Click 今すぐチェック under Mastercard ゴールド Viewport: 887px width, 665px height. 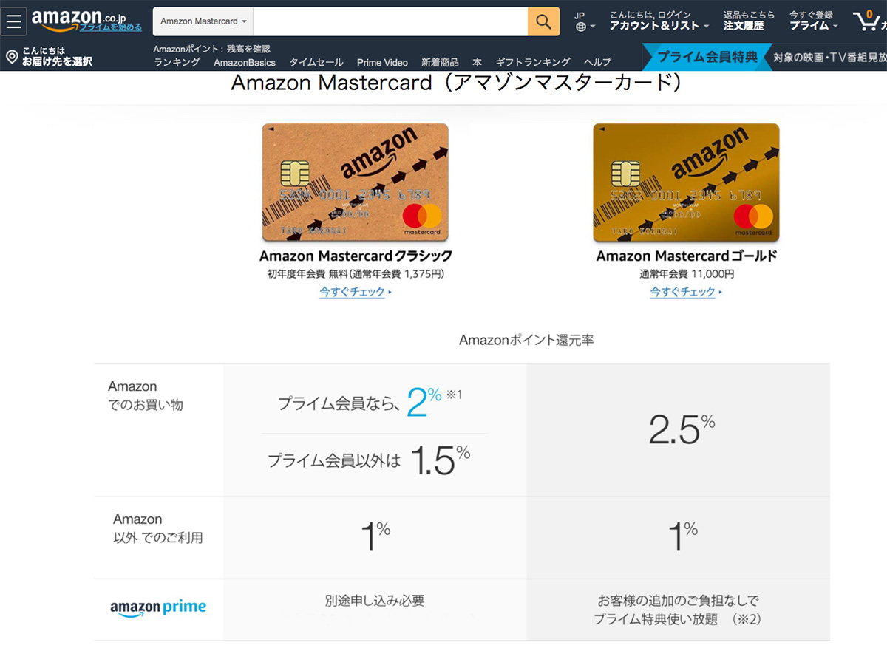[x=682, y=292]
